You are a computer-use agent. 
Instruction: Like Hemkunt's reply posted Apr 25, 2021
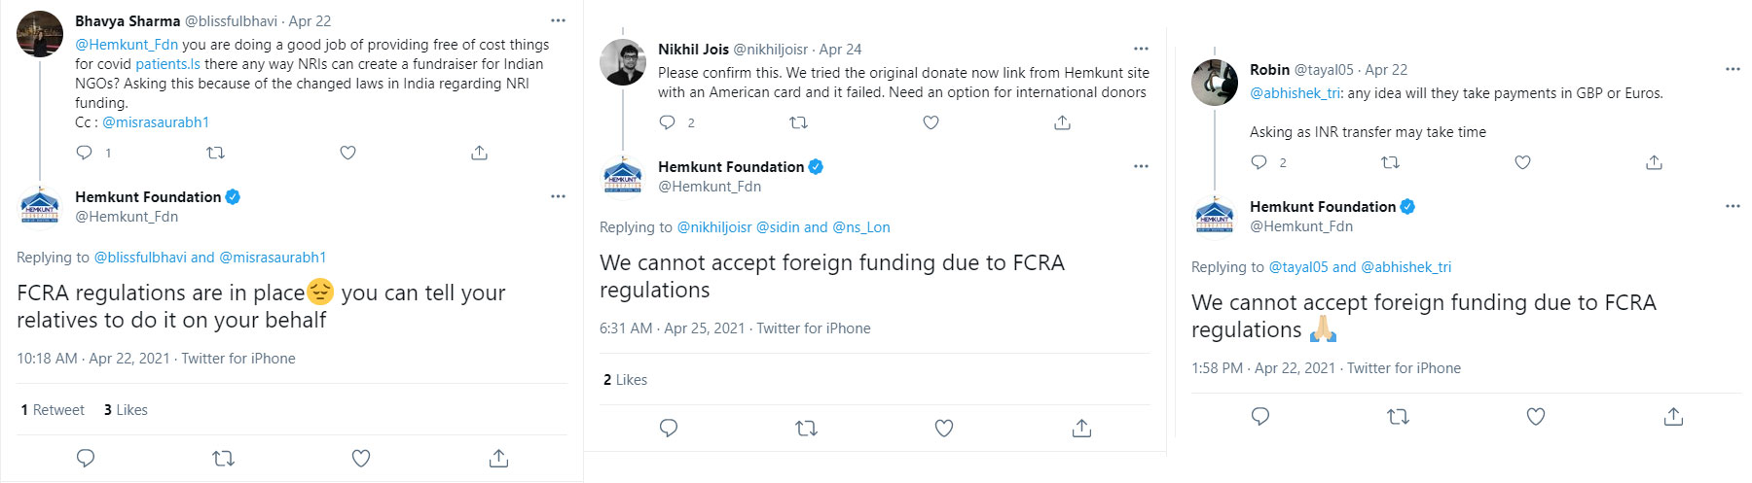(x=943, y=428)
